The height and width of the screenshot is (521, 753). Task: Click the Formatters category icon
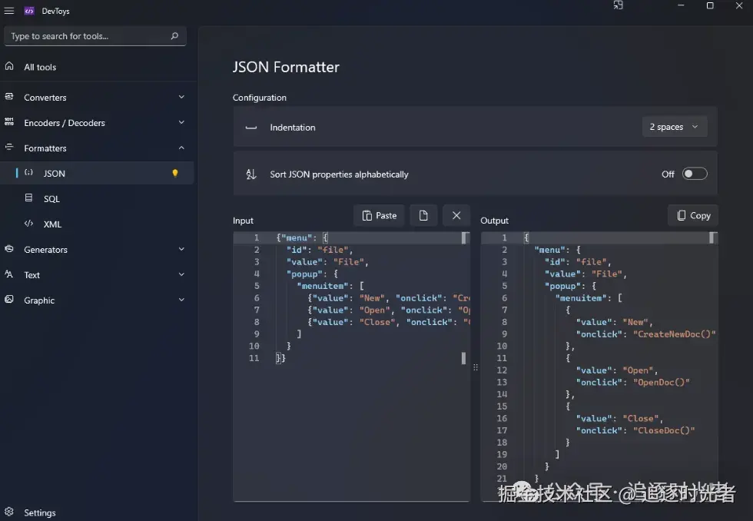(x=9, y=148)
